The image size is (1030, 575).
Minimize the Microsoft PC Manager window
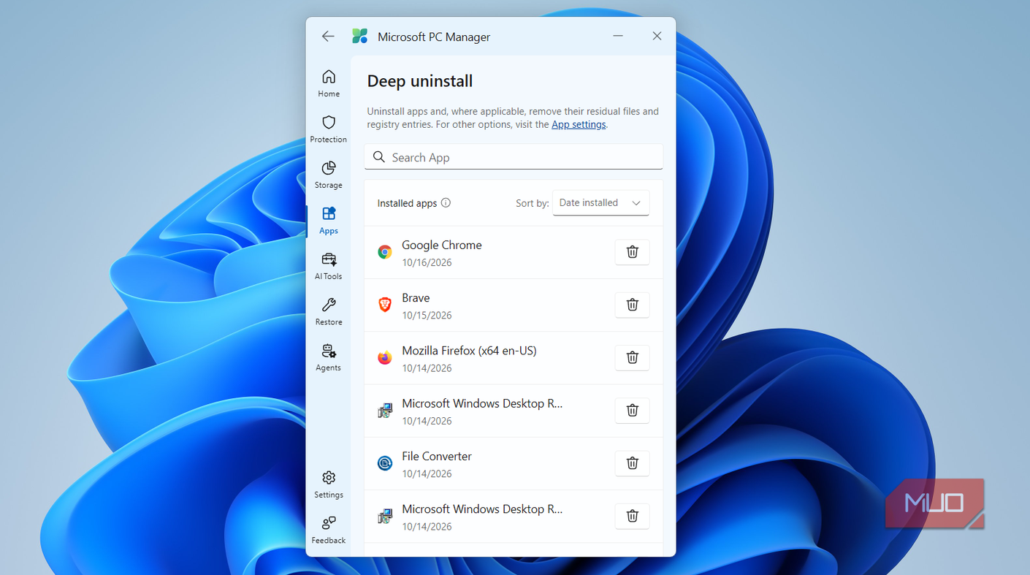tap(618, 36)
